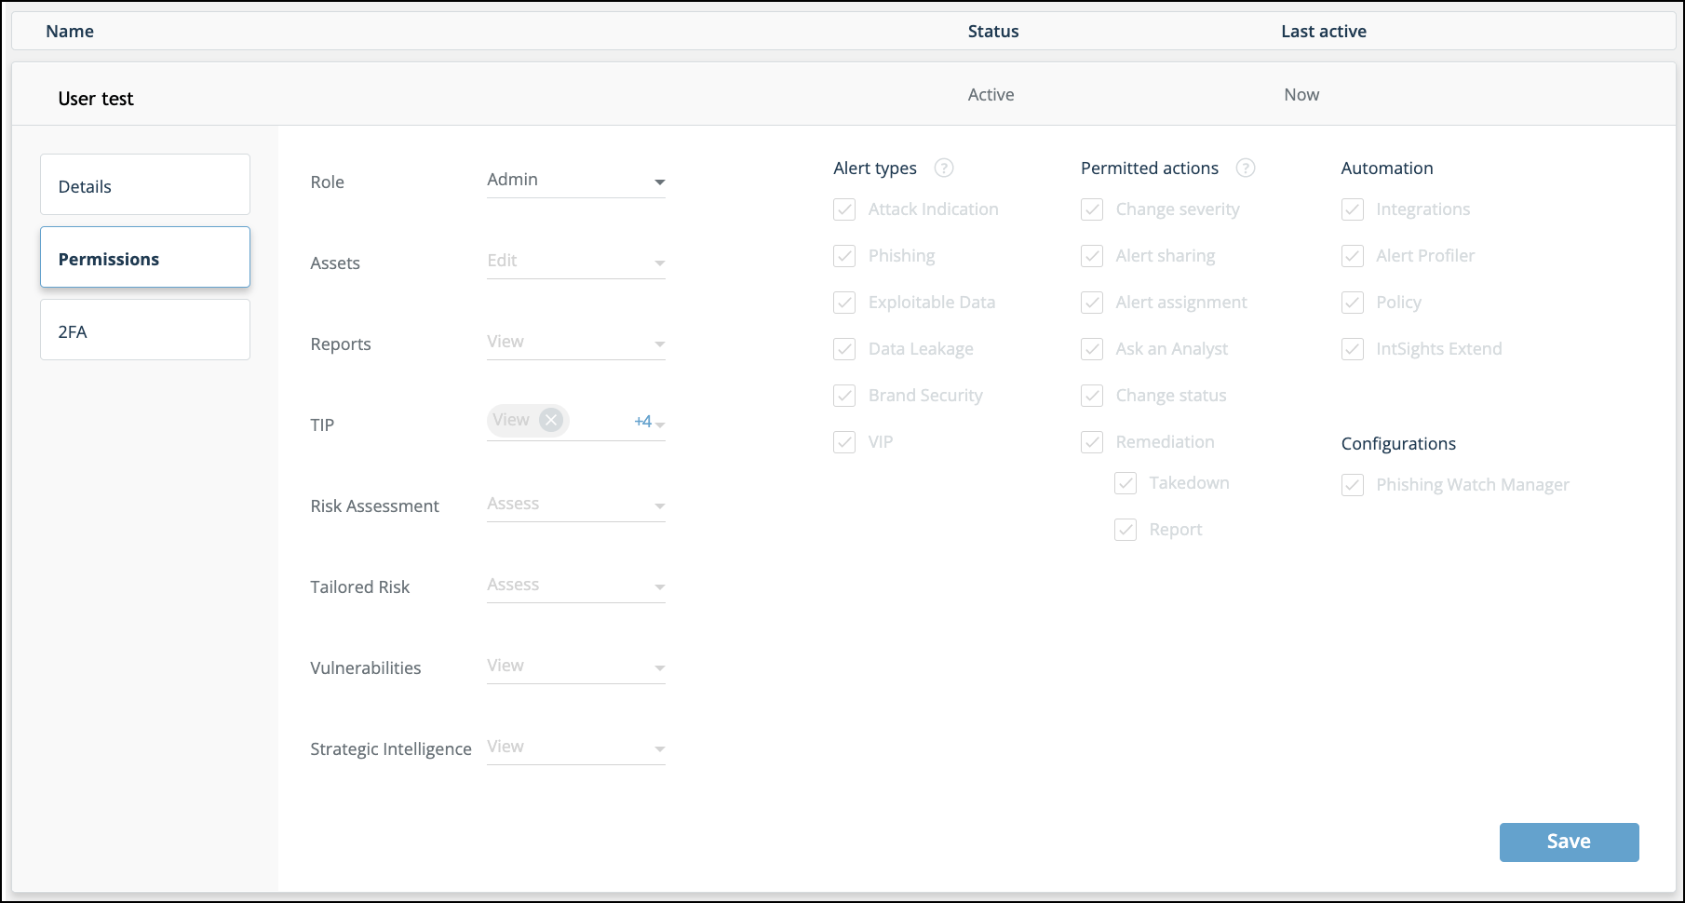Expand the TIP multi-select dropdown
The height and width of the screenshot is (903, 1685).
(576, 423)
